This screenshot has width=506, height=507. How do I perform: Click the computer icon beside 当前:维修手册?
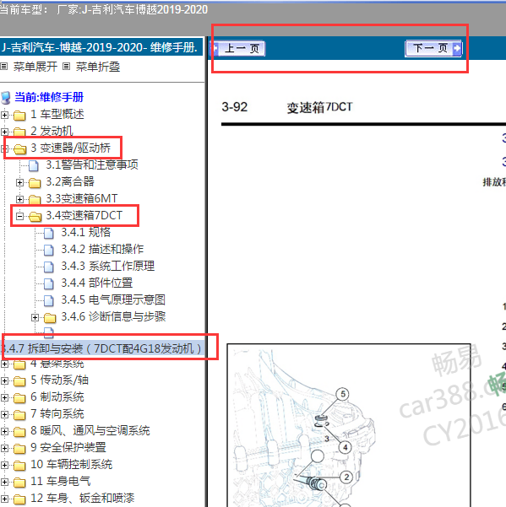6,98
